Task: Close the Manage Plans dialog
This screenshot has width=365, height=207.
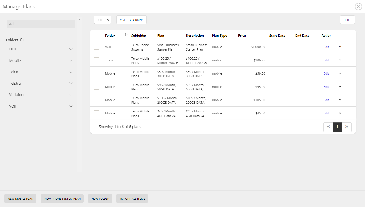Action: click(358, 7)
